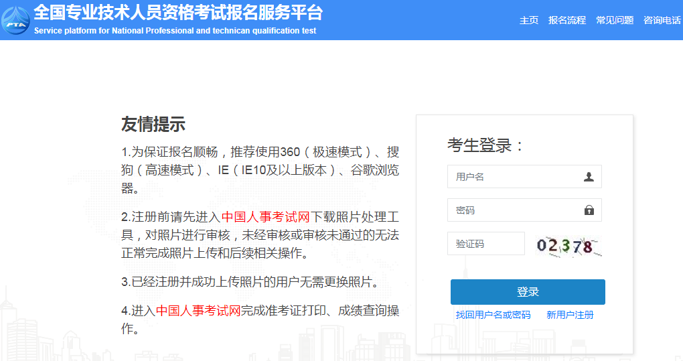
Task: Open the 新用户注册 link
Action: click(x=570, y=315)
